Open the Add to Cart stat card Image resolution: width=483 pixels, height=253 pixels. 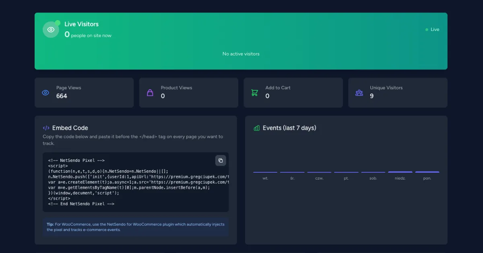(293, 93)
